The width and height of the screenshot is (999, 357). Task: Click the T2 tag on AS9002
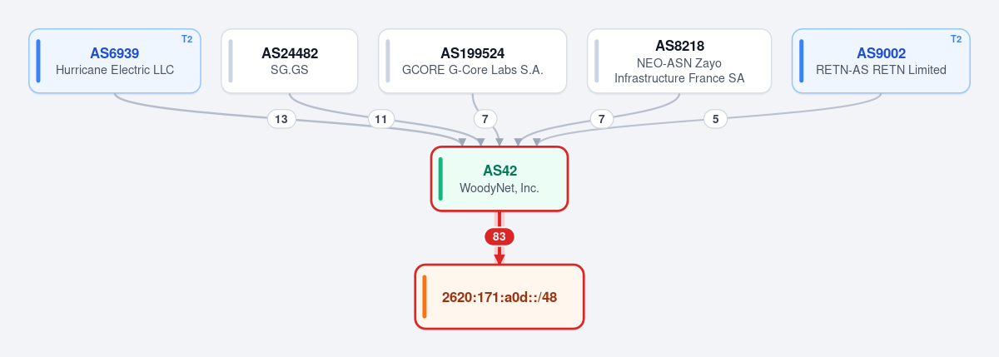point(956,39)
